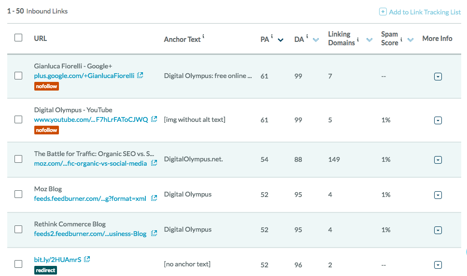Click the plus icon for Link Tracking List
Screen dimensions: 467x276
tap(382, 12)
